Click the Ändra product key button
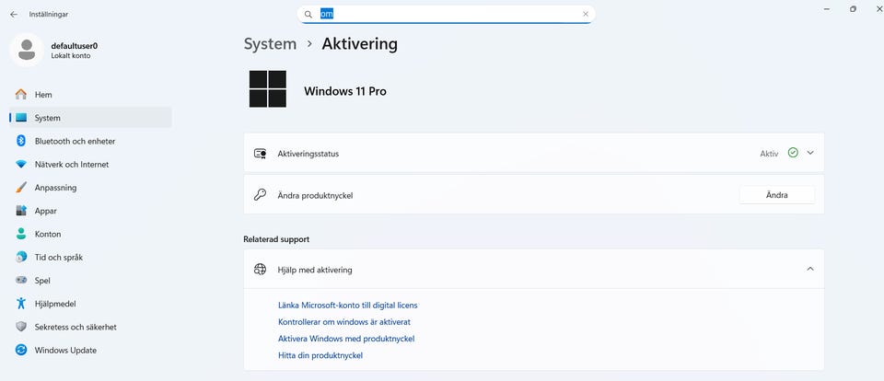Screen dimensions: 884x381 click(x=776, y=194)
